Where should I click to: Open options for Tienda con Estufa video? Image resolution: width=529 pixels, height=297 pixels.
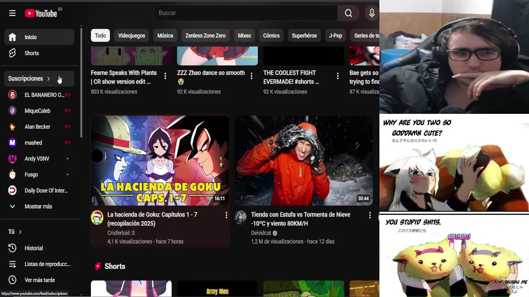[x=370, y=215]
